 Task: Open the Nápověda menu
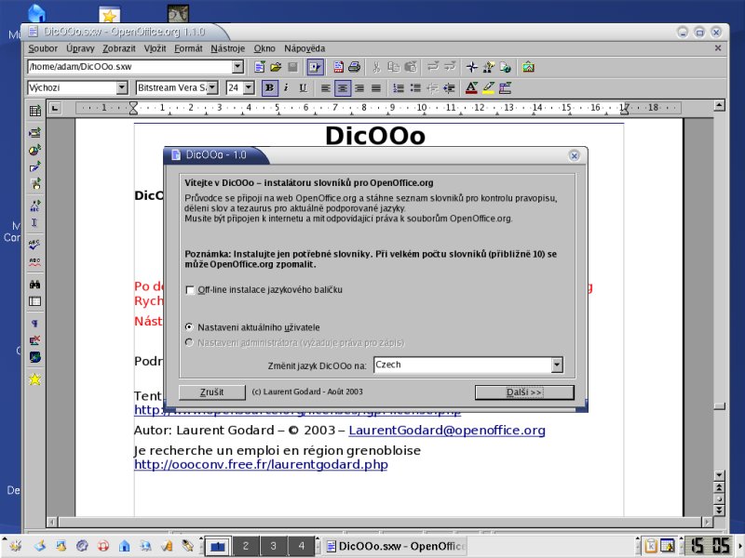click(x=305, y=48)
